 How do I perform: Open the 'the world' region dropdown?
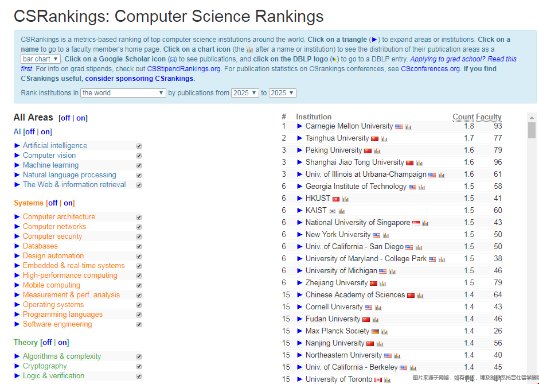(x=123, y=93)
